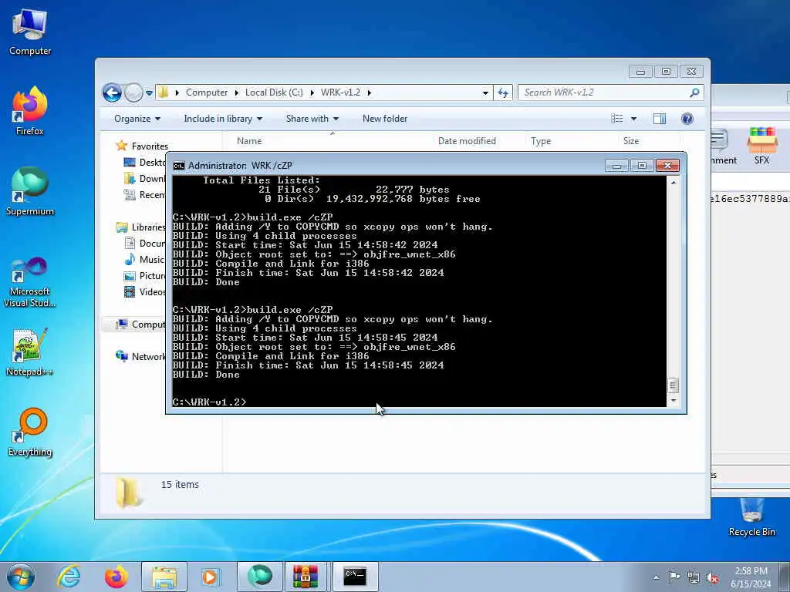Open the Organize menu

[x=137, y=119]
